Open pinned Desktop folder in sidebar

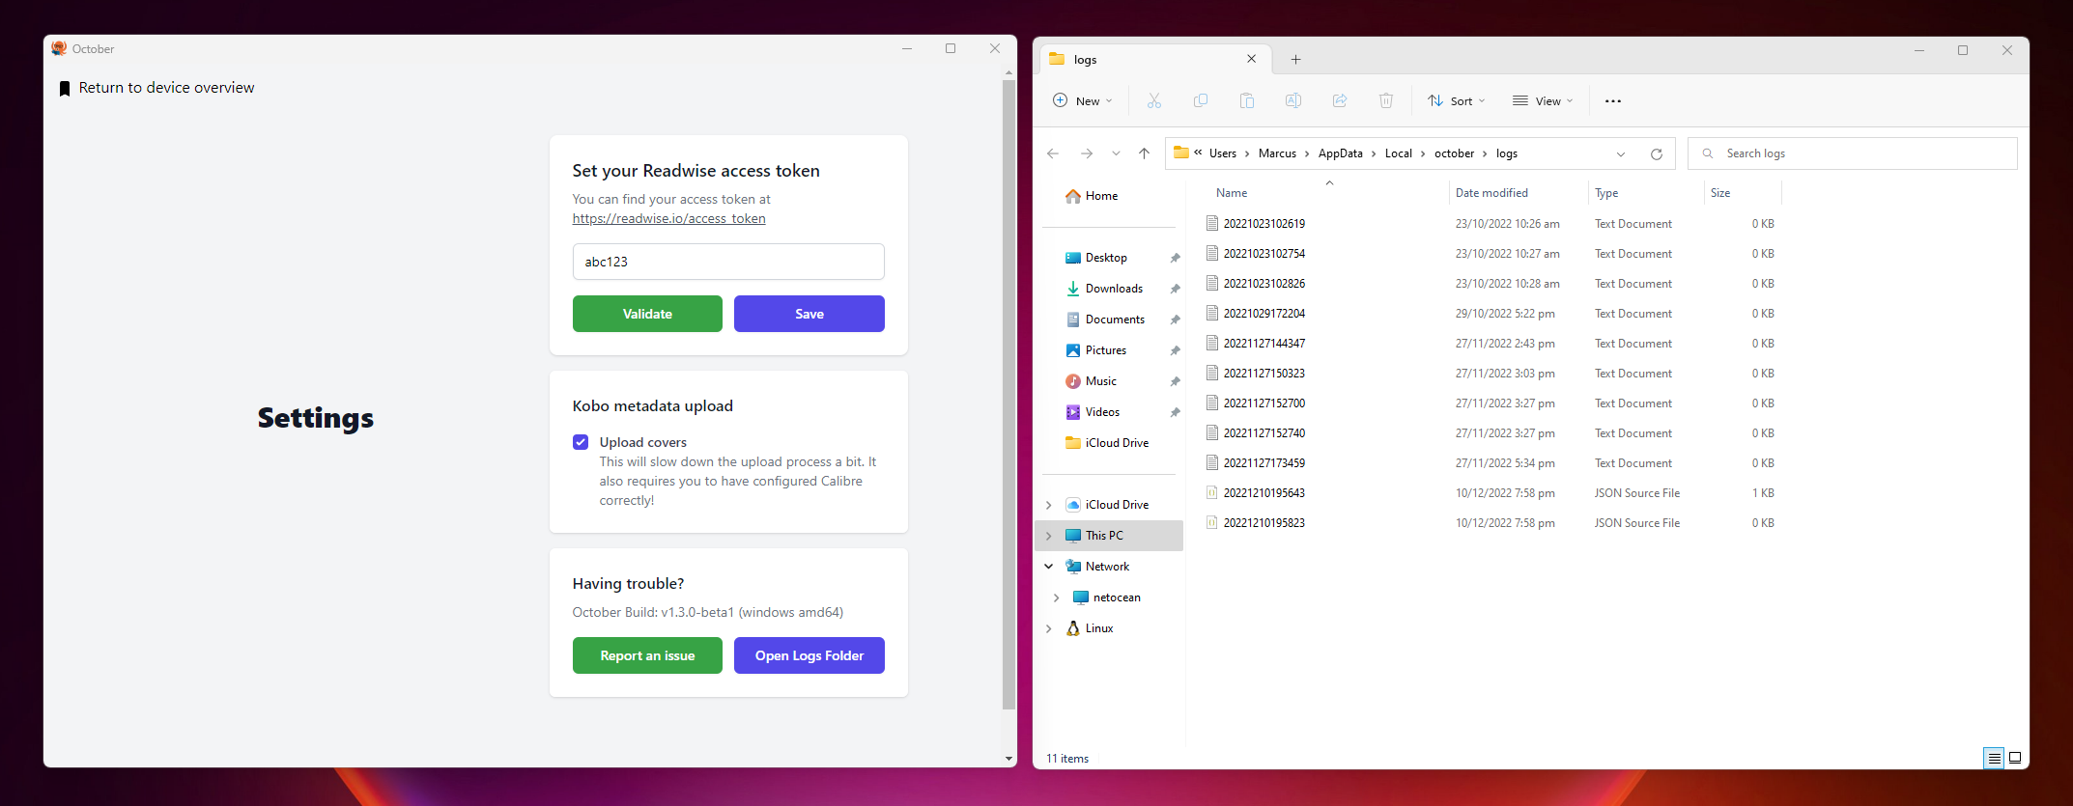point(1106,258)
